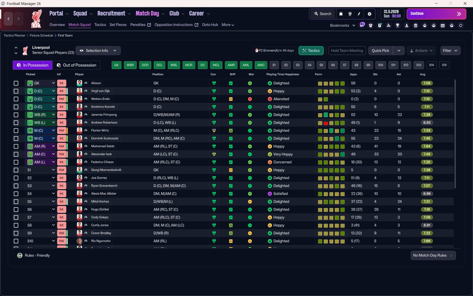Open Alisson's GK picked position dropdown
Viewport: 473px width, 296px height.
pyautogui.click(x=40, y=83)
